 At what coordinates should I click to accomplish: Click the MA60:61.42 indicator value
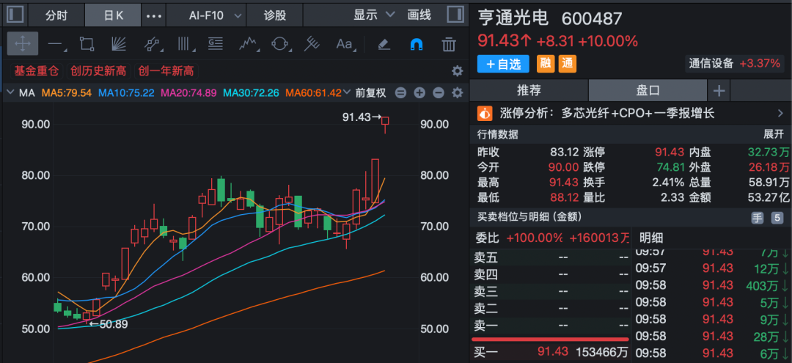pos(313,93)
